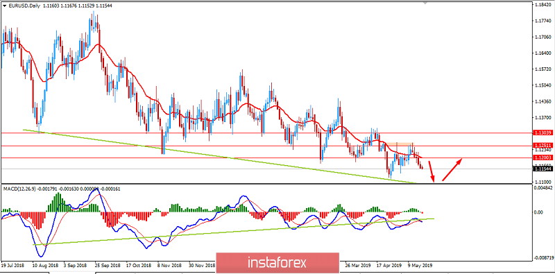The image size is (555, 274).
Task: Click the red 1.12511 price level label
Action: tap(544, 146)
